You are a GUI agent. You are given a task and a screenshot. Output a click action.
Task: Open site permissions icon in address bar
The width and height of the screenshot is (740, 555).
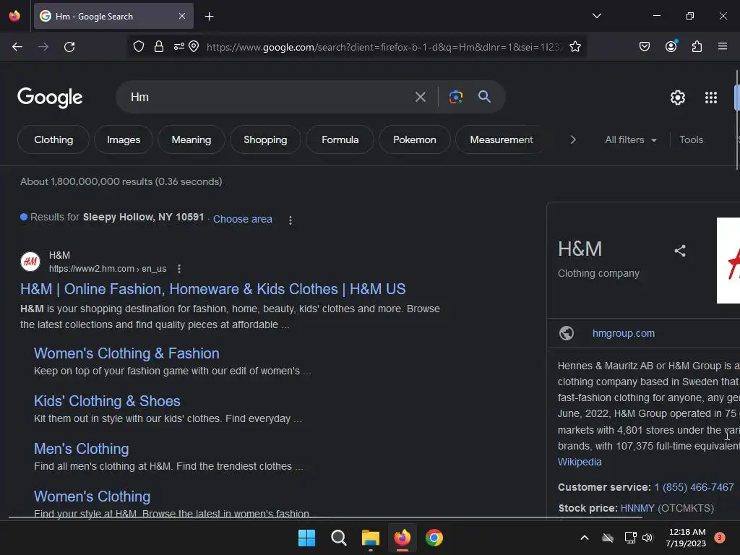(x=179, y=47)
